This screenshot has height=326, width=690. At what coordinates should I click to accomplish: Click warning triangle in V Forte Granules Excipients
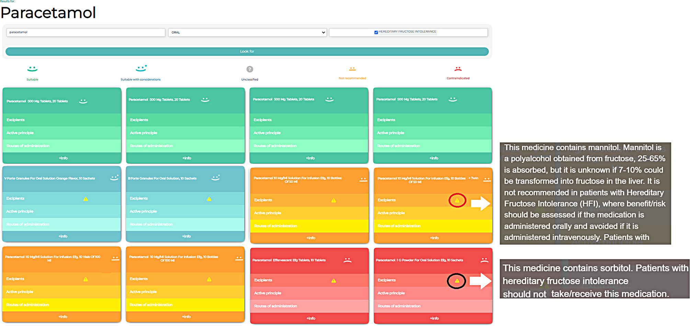(86, 199)
